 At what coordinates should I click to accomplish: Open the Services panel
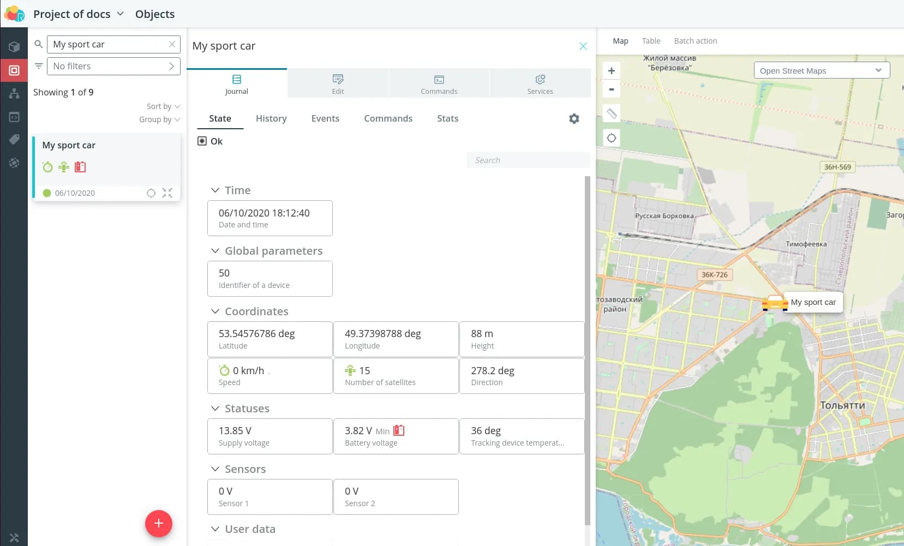point(540,83)
